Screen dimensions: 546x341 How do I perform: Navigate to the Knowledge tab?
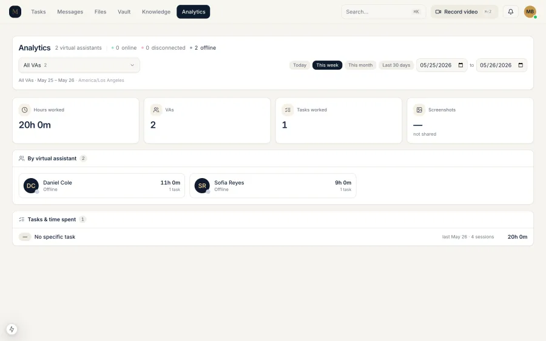[156, 12]
